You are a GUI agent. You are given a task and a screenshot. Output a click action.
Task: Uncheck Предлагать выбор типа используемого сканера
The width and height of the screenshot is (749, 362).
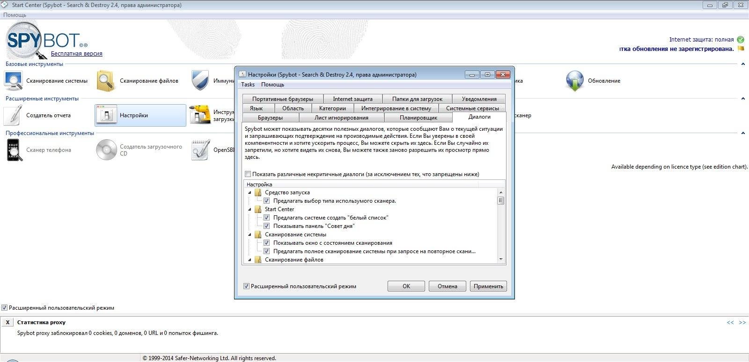pyautogui.click(x=267, y=201)
